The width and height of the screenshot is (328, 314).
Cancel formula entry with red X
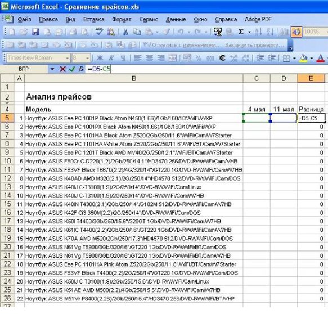coord(62,69)
